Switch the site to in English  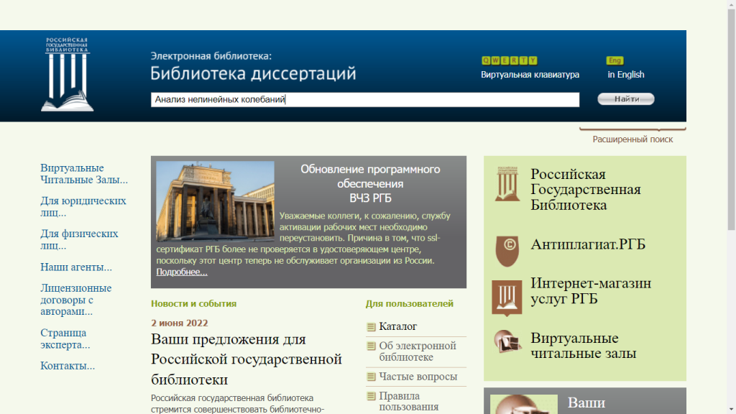[626, 75]
